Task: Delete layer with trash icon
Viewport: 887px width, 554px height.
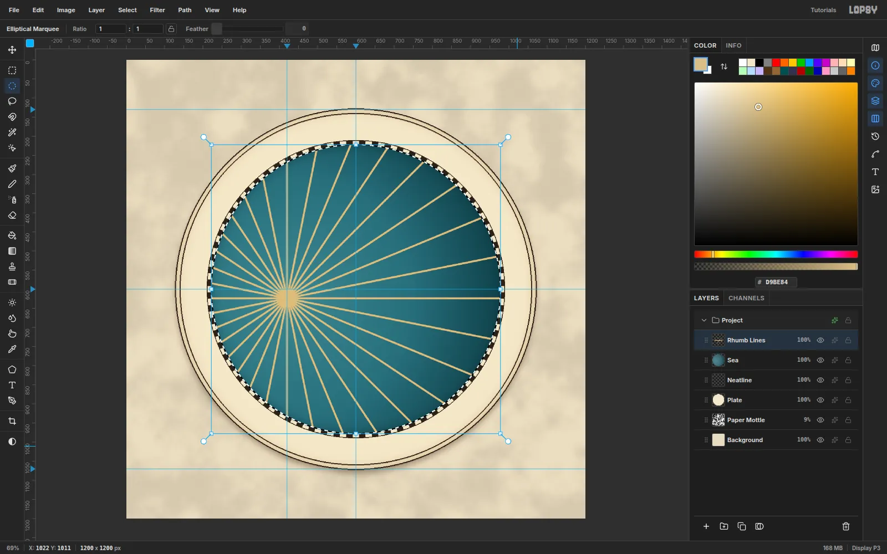Action: tap(846, 526)
